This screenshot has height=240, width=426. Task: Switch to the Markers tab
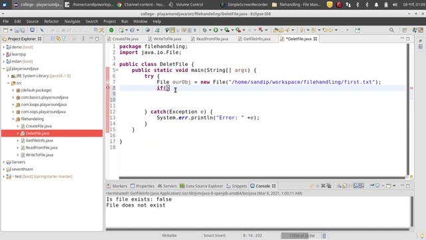click(x=117, y=186)
